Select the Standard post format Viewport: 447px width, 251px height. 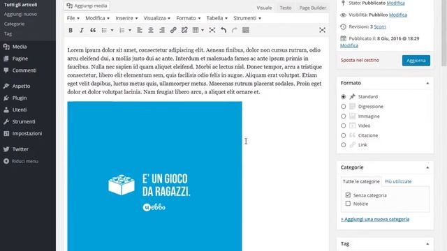(x=343, y=97)
